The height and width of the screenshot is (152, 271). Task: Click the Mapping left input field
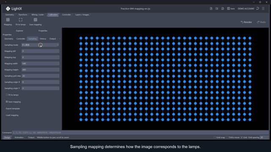[40, 51]
